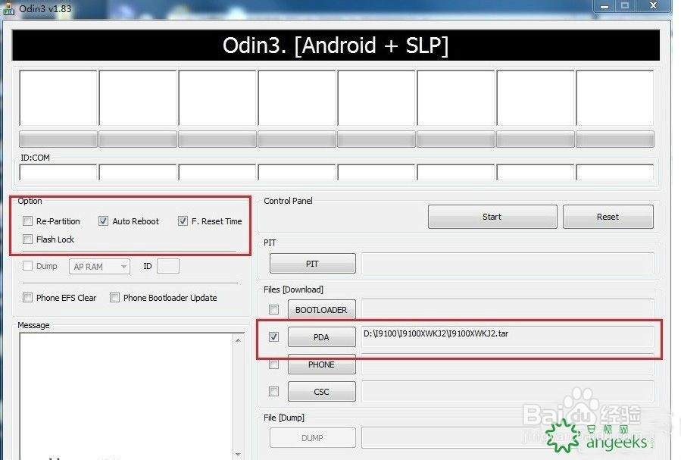
Task: Enable the Flash Lock checkbox
Action: click(x=28, y=239)
